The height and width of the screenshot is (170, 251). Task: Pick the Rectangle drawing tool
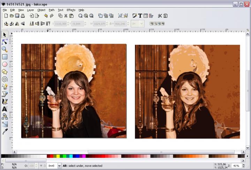5,57
